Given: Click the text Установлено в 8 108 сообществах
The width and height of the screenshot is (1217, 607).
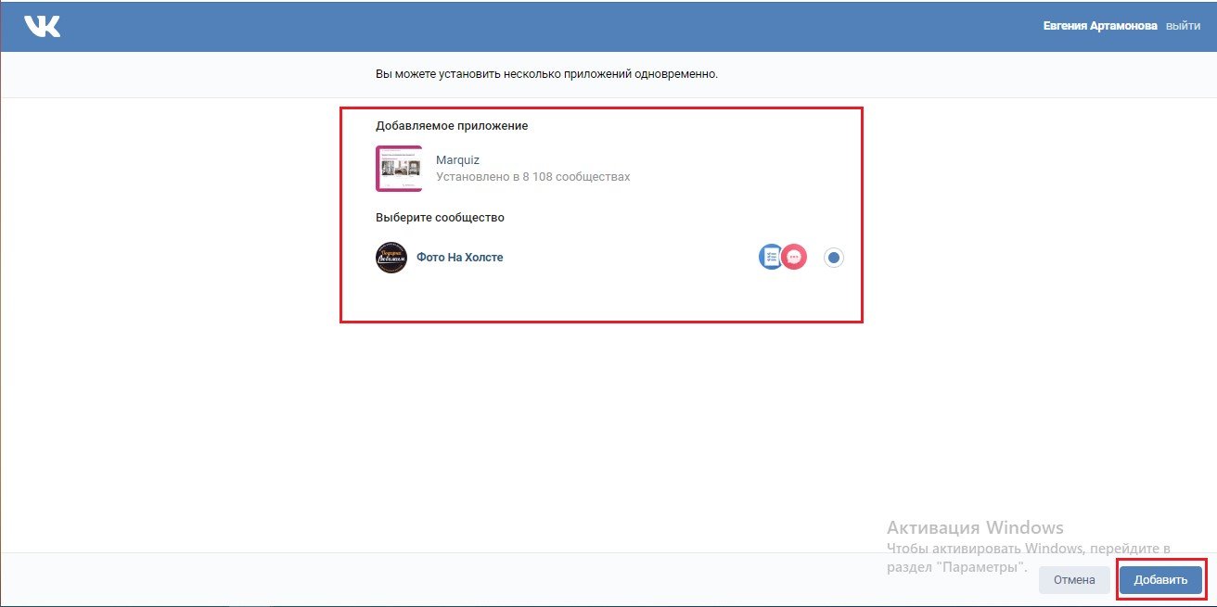Looking at the screenshot, I should click(533, 176).
